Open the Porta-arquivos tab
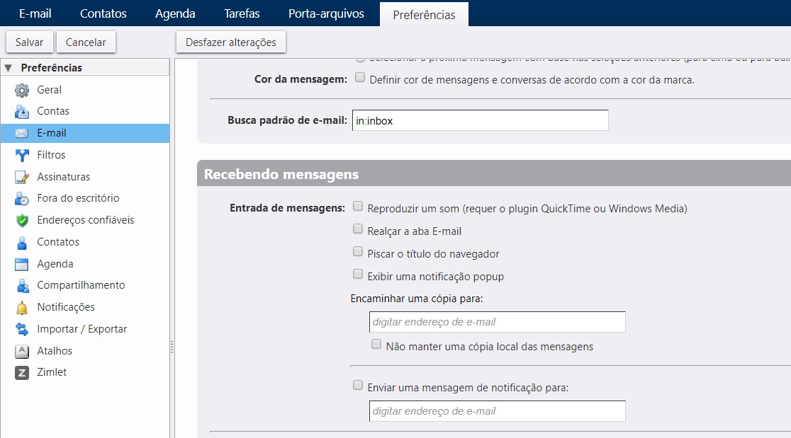791x438 pixels. pos(326,13)
